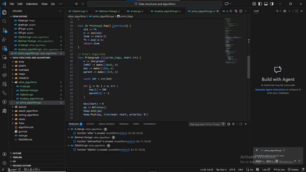Click main branch in status bar

(x=12, y=170)
